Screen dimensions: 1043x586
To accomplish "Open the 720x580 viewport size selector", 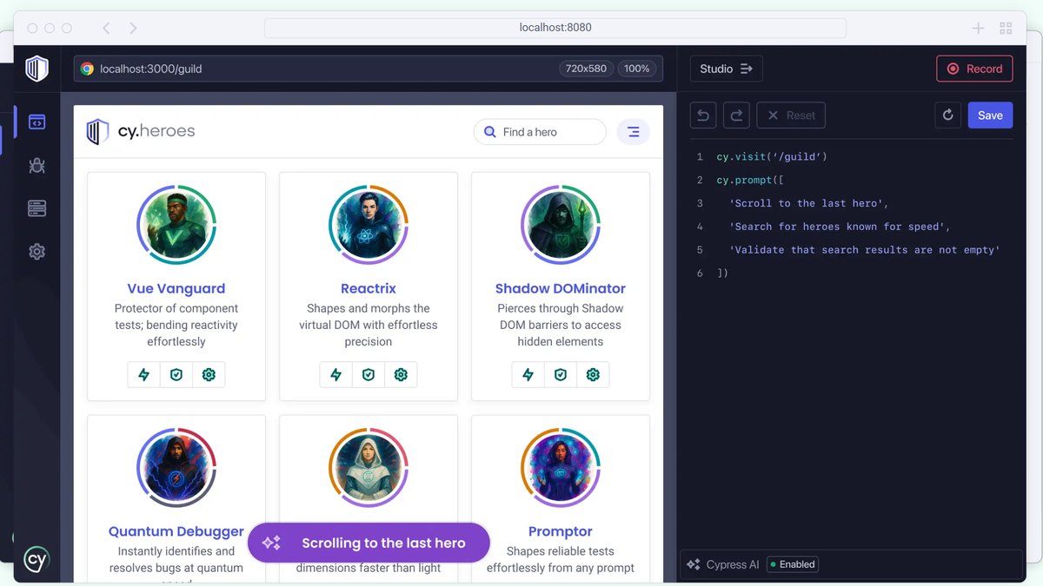I will 587,69.
